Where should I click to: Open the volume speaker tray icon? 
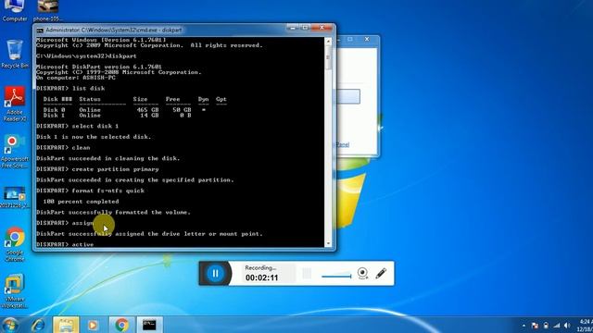point(567,326)
